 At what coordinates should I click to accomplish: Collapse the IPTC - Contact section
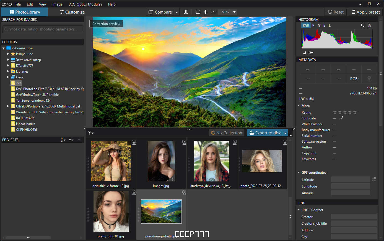tap(299, 210)
